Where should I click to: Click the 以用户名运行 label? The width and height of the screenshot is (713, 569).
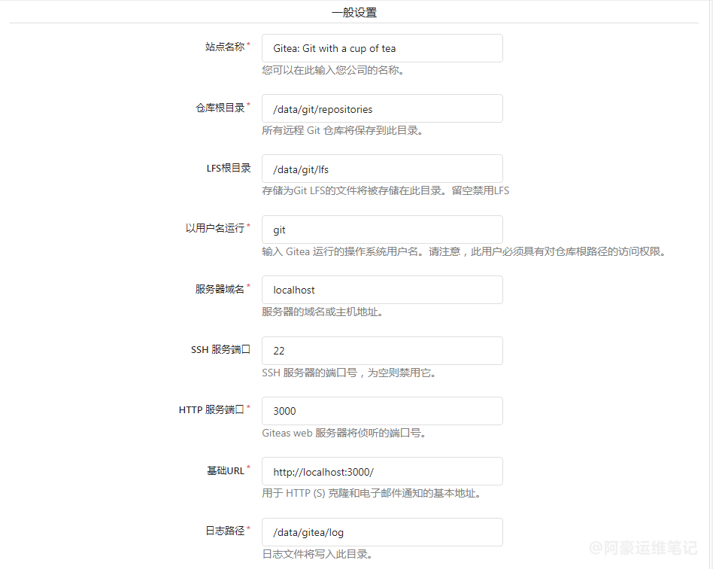tap(214, 228)
